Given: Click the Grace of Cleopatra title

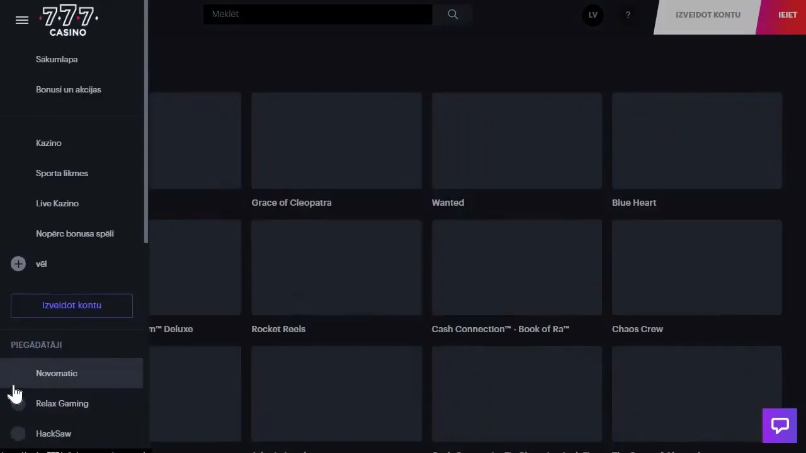Looking at the screenshot, I should click(x=292, y=203).
